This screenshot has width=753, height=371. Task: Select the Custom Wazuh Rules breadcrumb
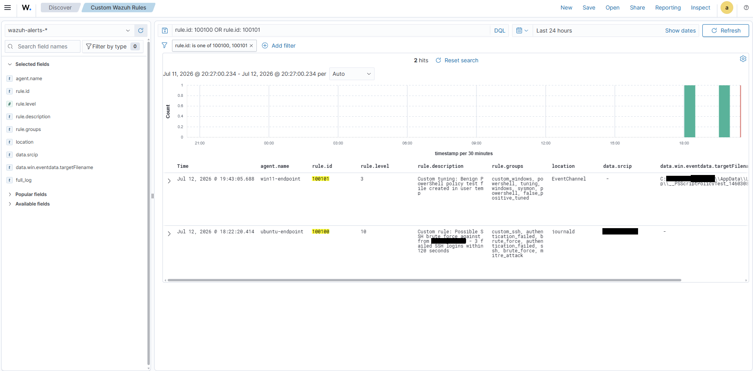(x=118, y=8)
